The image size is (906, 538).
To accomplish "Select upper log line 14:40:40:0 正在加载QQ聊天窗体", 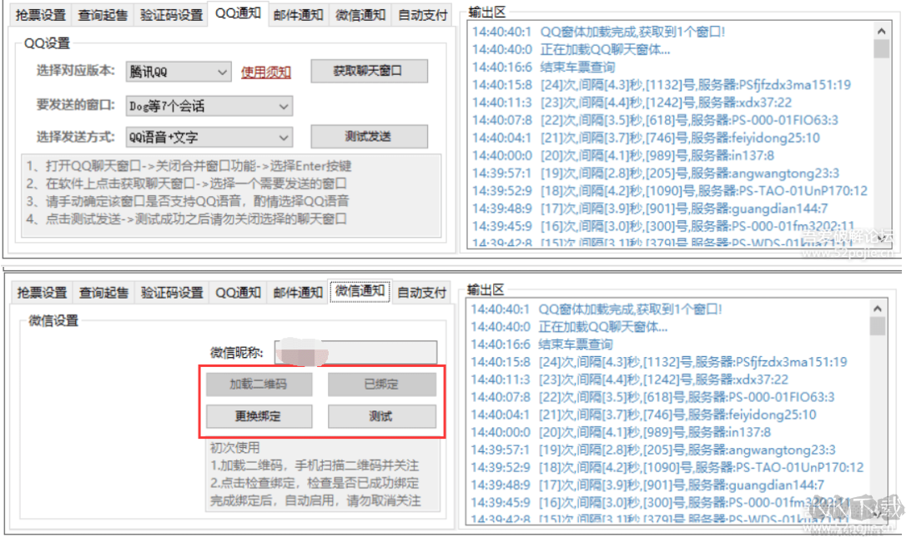I will point(571,50).
